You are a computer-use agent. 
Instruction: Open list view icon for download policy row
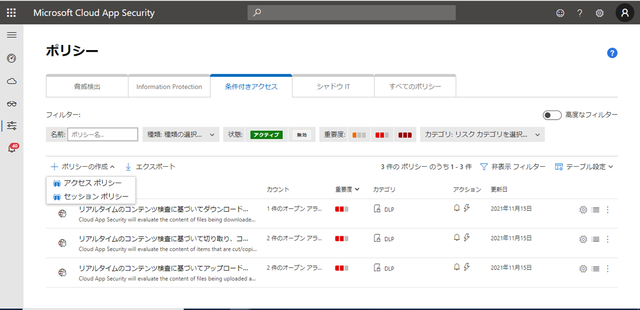tap(595, 210)
